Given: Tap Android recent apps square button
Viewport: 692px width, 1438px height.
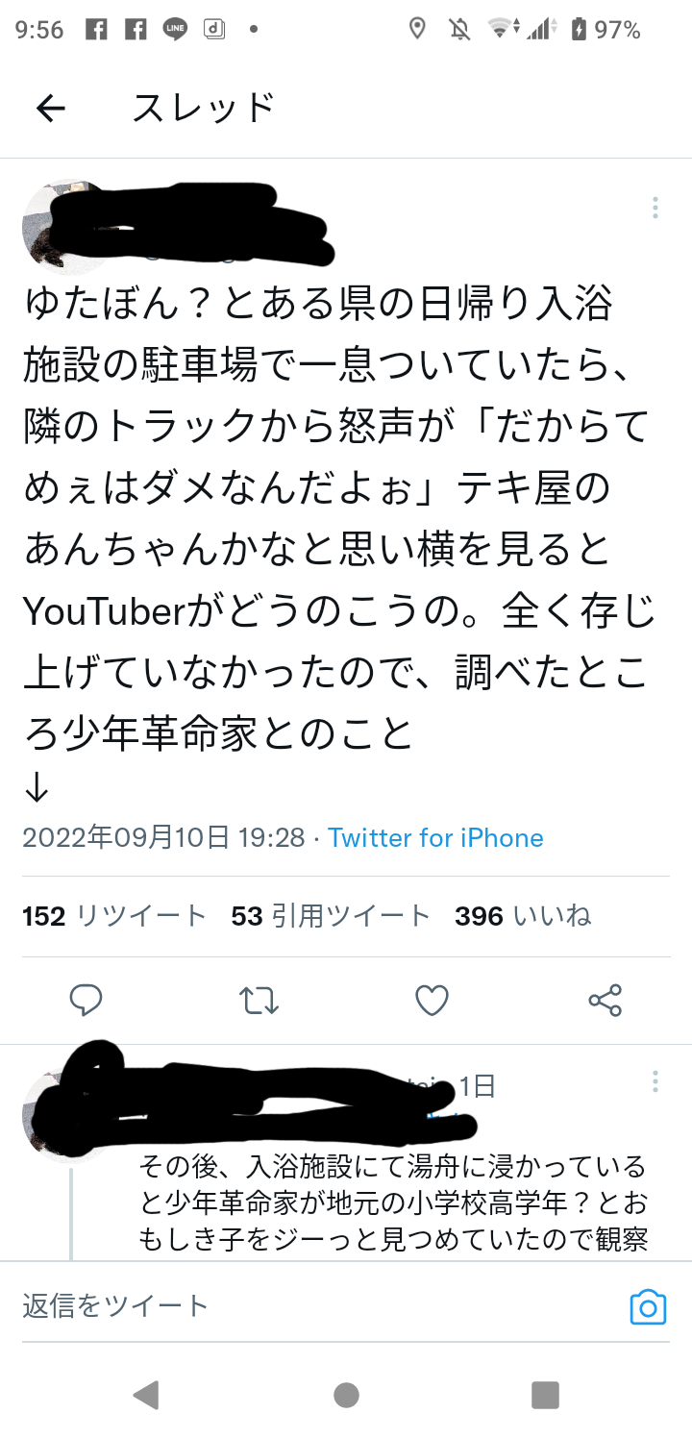Looking at the screenshot, I should (545, 1395).
